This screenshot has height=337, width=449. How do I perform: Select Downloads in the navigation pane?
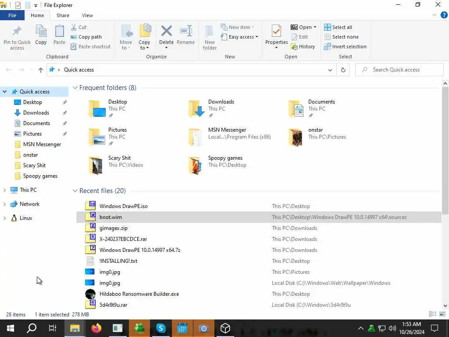point(36,113)
